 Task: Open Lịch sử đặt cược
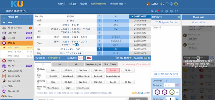pos(98,4)
